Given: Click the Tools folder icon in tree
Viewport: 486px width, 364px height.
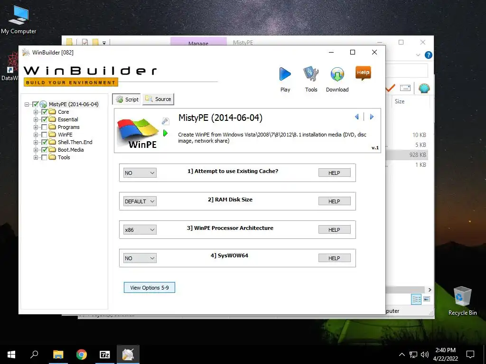Looking at the screenshot, I should coord(52,157).
